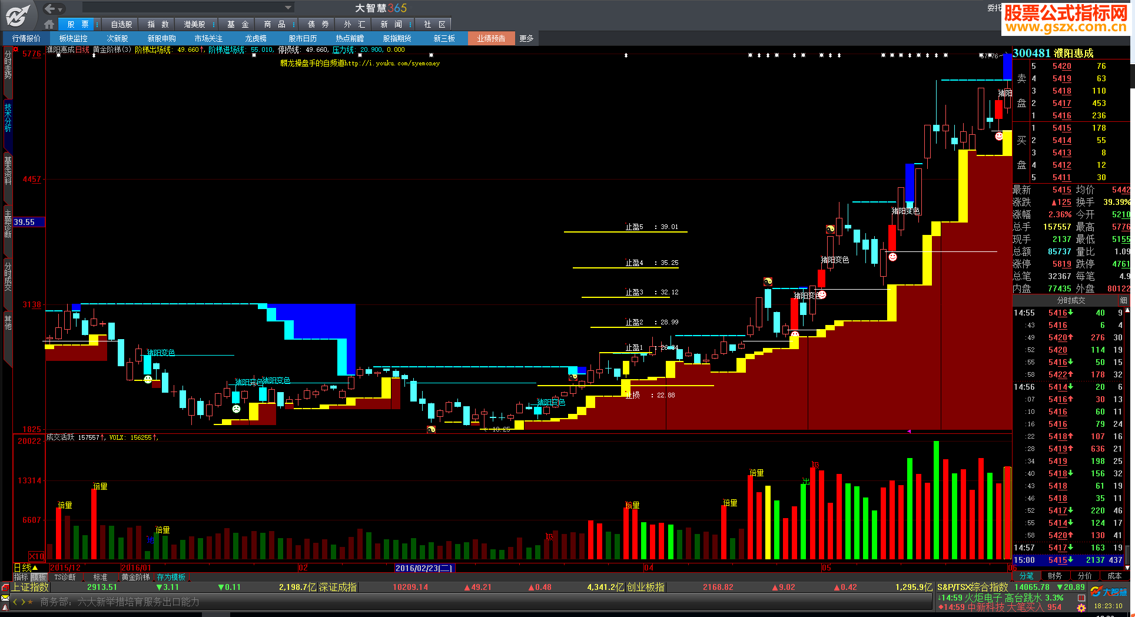The height and width of the screenshot is (617, 1135).
Task: Switch to the 市场关注 tab
Action: (x=209, y=38)
